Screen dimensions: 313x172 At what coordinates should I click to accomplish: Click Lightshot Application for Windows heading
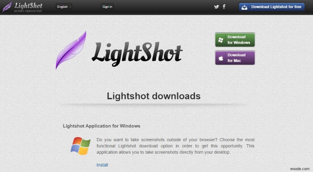point(102,126)
